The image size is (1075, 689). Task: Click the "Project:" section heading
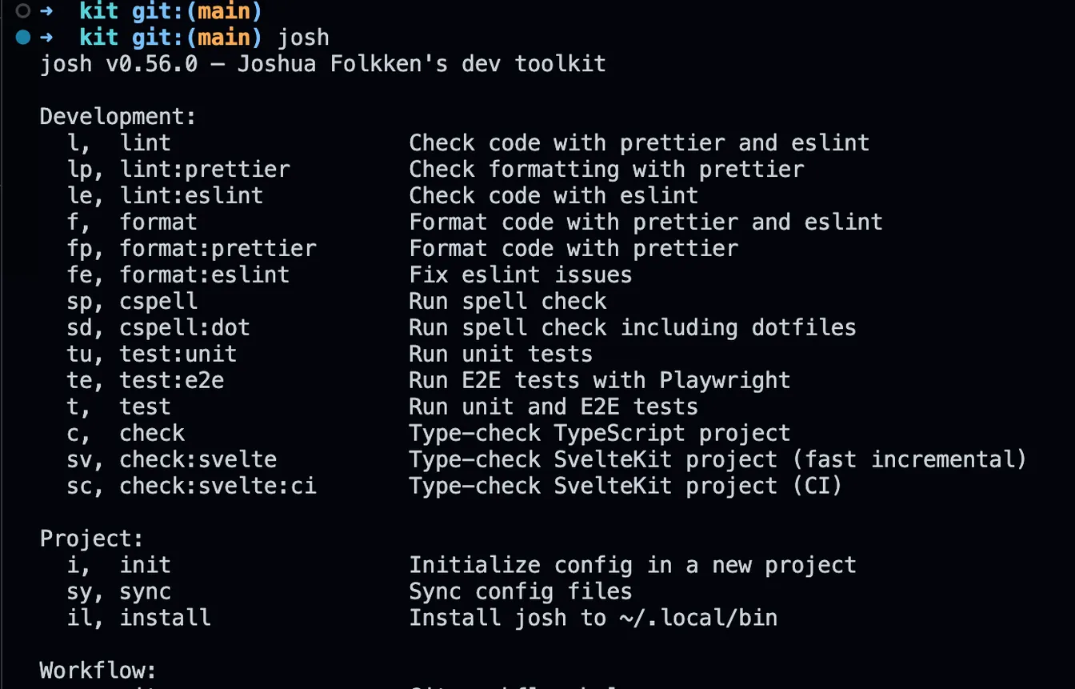coord(92,539)
